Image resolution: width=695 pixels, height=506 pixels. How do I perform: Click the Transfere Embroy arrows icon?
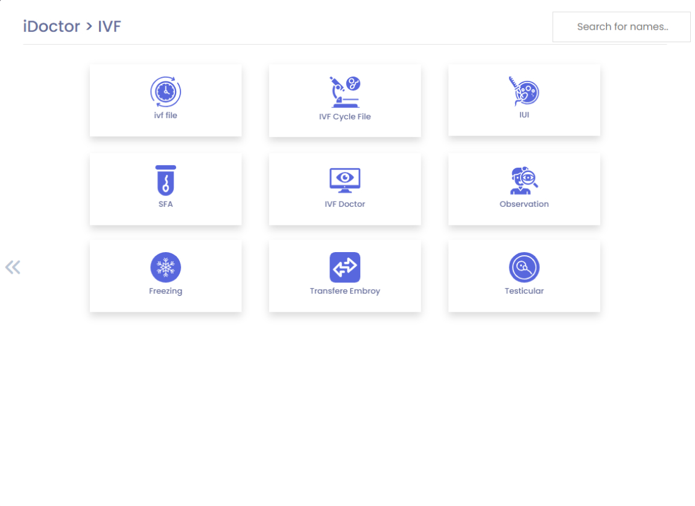tap(344, 267)
